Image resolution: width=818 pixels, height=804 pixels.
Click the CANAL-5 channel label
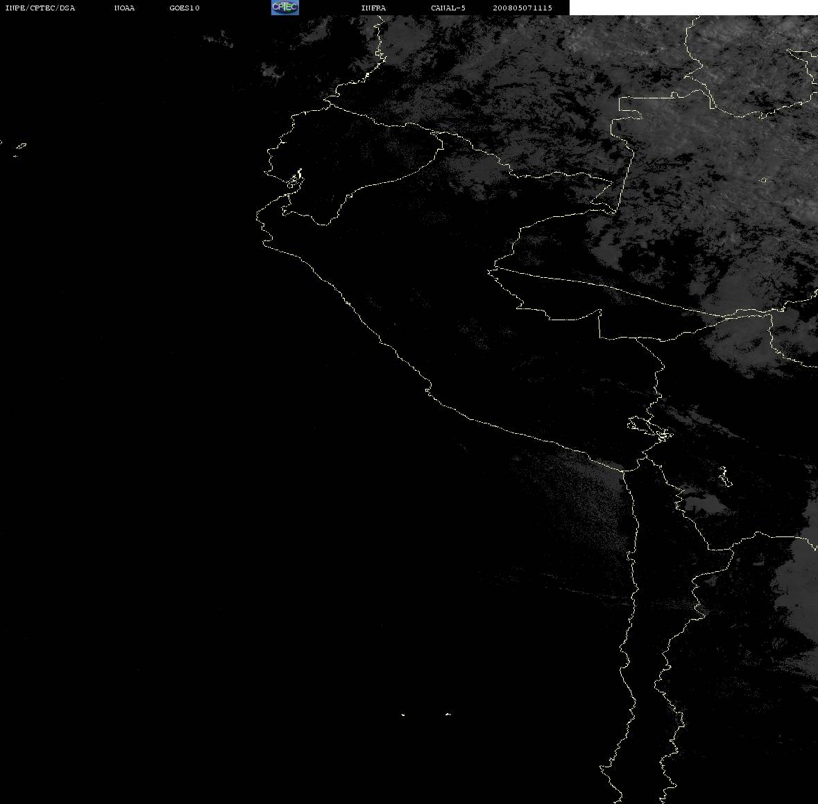pos(448,8)
